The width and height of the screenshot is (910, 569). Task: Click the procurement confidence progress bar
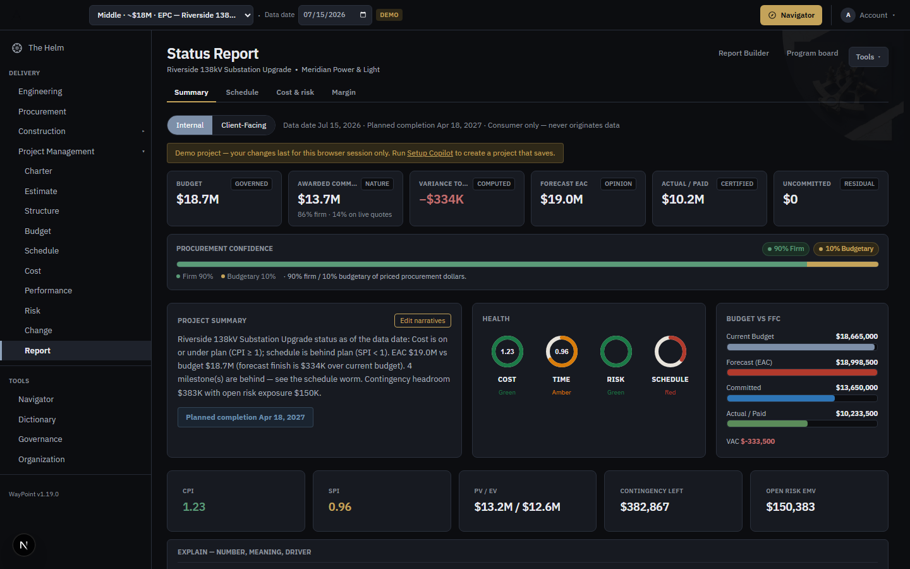click(528, 264)
